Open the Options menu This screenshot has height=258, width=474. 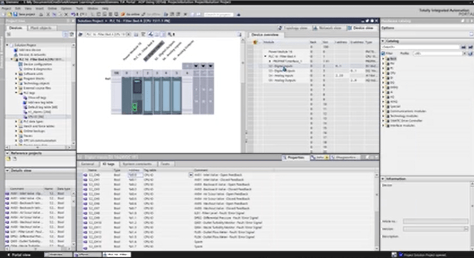pos(66,8)
